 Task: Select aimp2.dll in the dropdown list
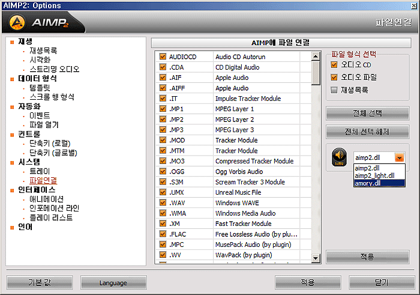379,168
